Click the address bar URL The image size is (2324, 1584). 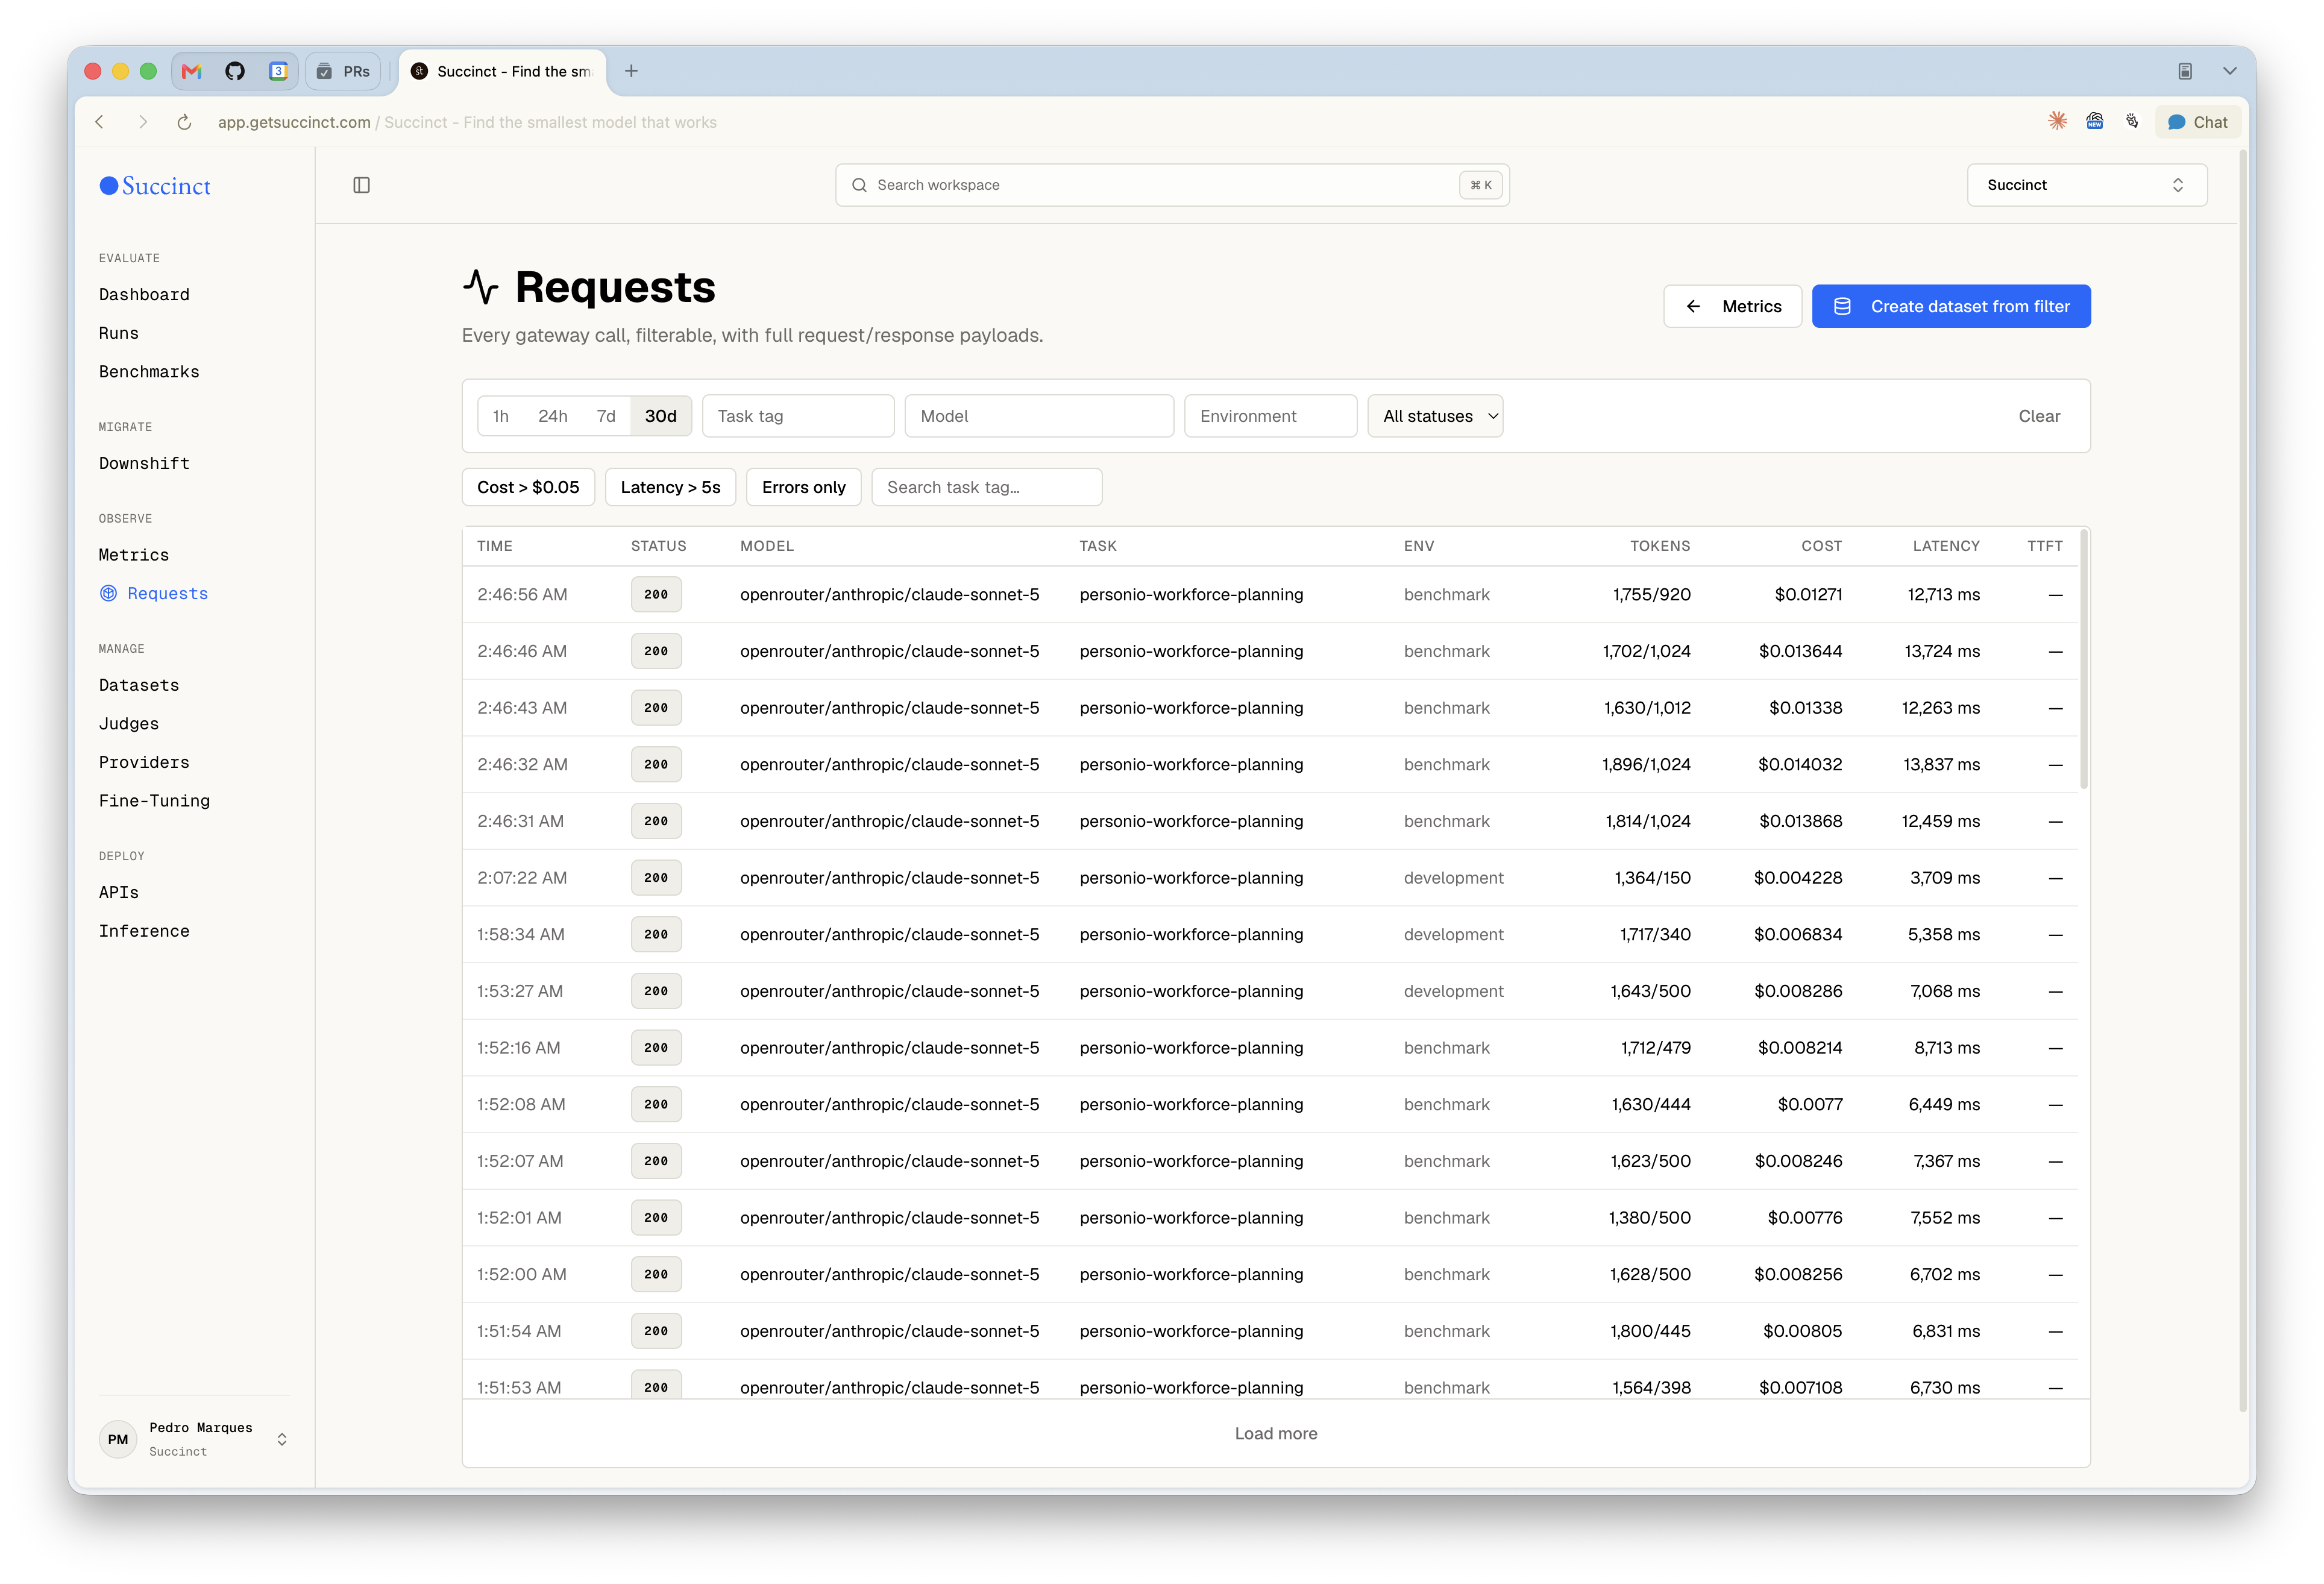coord(294,122)
